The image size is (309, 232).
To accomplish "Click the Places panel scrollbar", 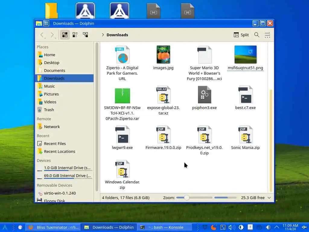I will pyautogui.click(x=97, y=117).
